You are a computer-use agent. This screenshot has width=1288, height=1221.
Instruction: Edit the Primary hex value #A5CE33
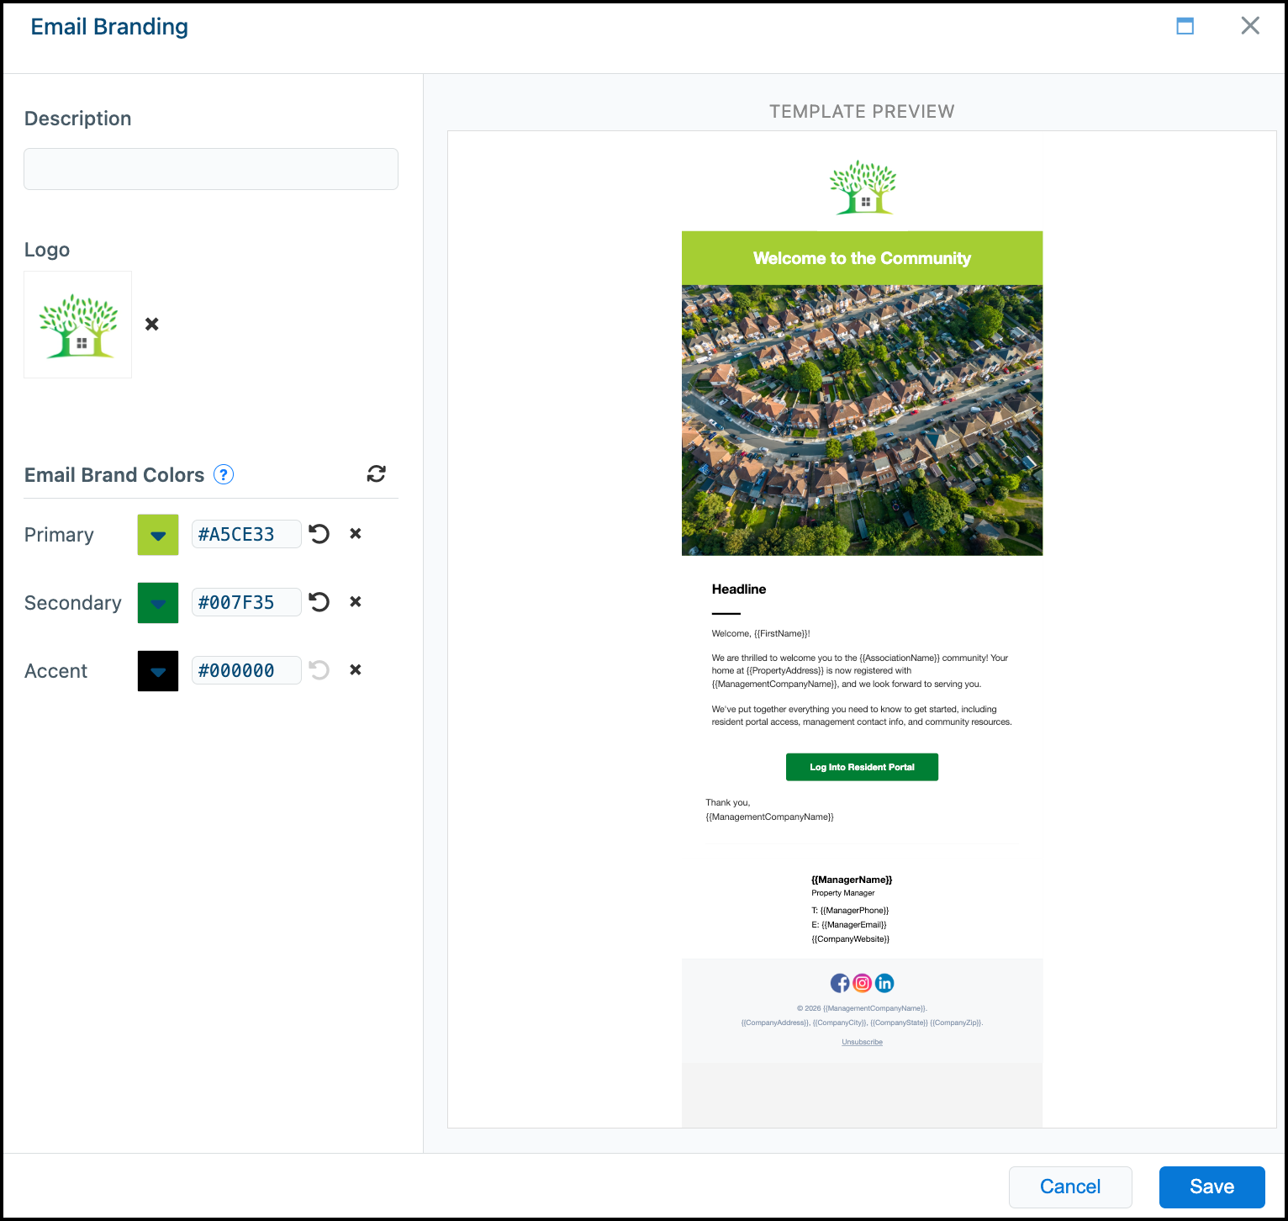tap(246, 534)
